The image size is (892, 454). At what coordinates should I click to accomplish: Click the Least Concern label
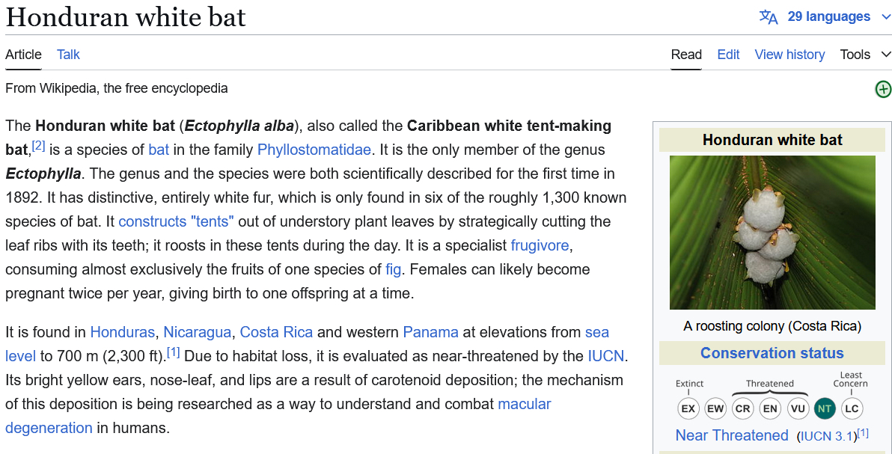coord(851,379)
